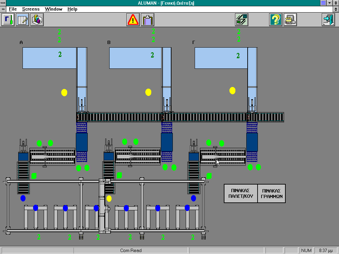
Task: Open the ALUMAN application control menu box
Action: pyautogui.click(x=3, y=3)
